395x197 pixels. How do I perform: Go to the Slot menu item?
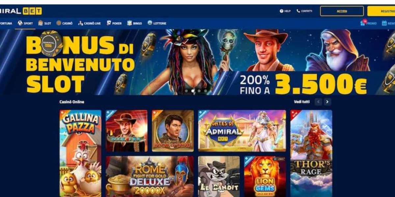pos(44,23)
